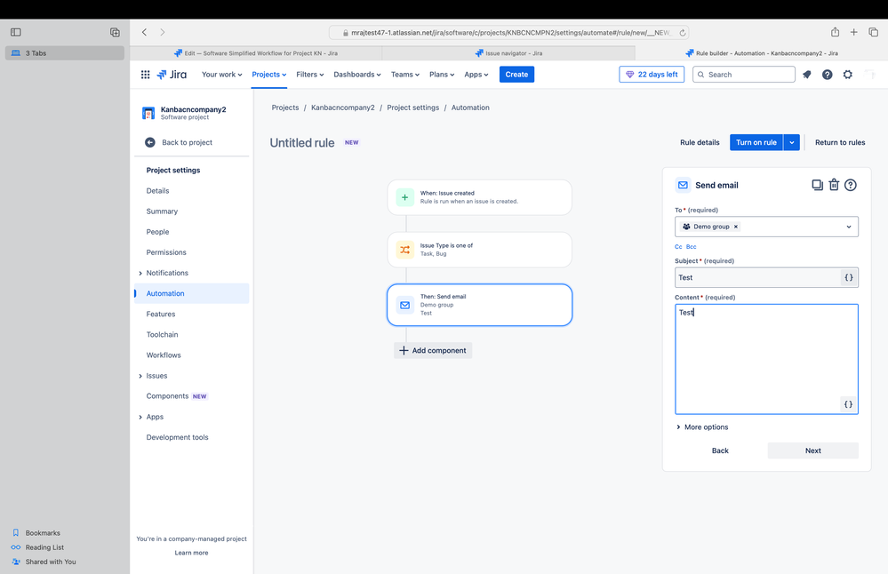Open the Plans dropdown menu

441,74
